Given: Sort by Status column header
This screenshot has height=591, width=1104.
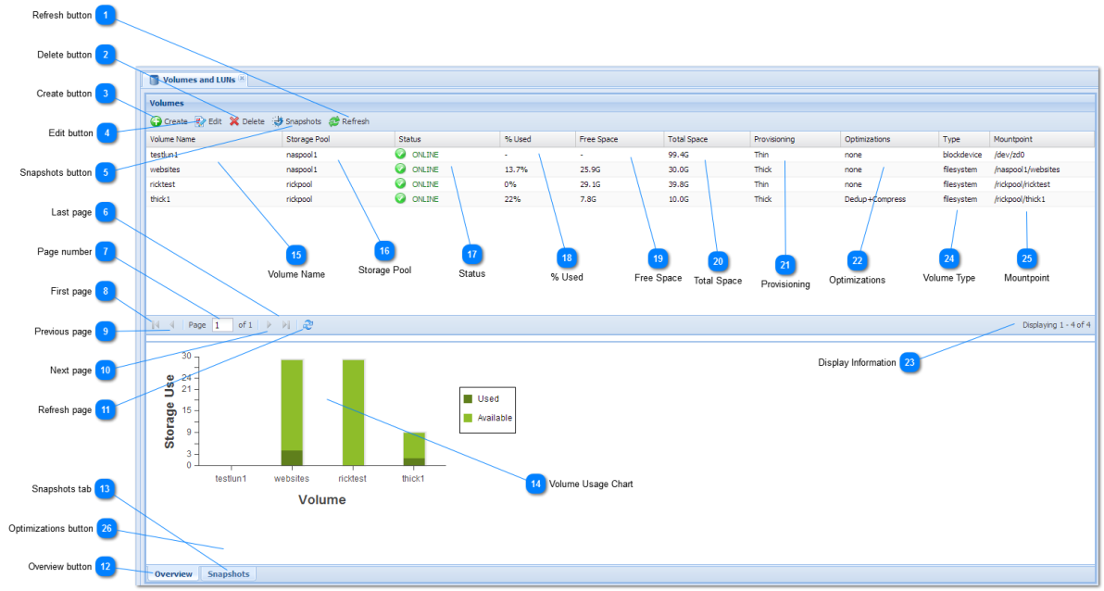Looking at the screenshot, I should pyautogui.click(x=447, y=140).
